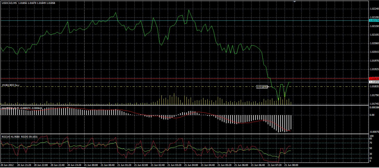Click the 21 Jun 00:00 time axis label
The width and height of the screenshot is (379, 168).
pos(91,165)
